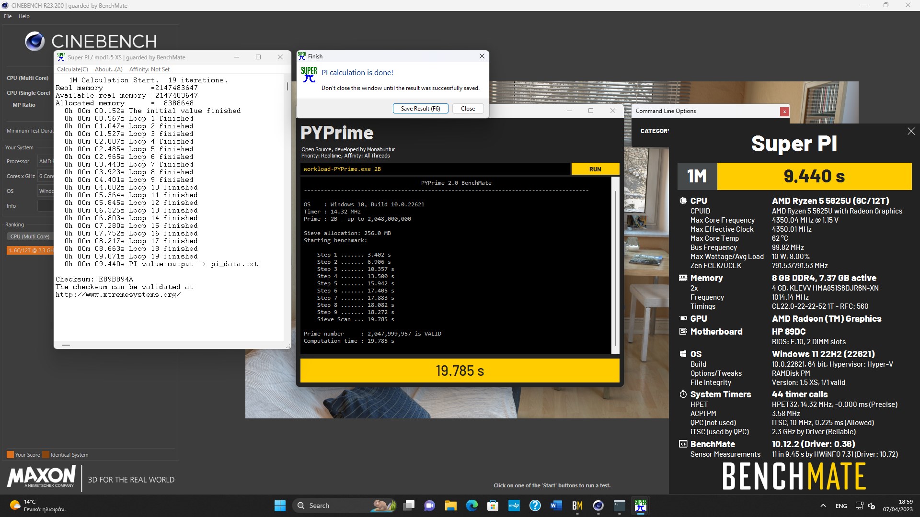Click the Super PI logo in Finish dialog
This screenshot has height=517, width=920.
click(309, 75)
